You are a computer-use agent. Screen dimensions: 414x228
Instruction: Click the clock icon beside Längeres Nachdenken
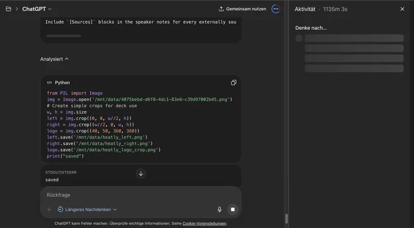tap(60, 210)
